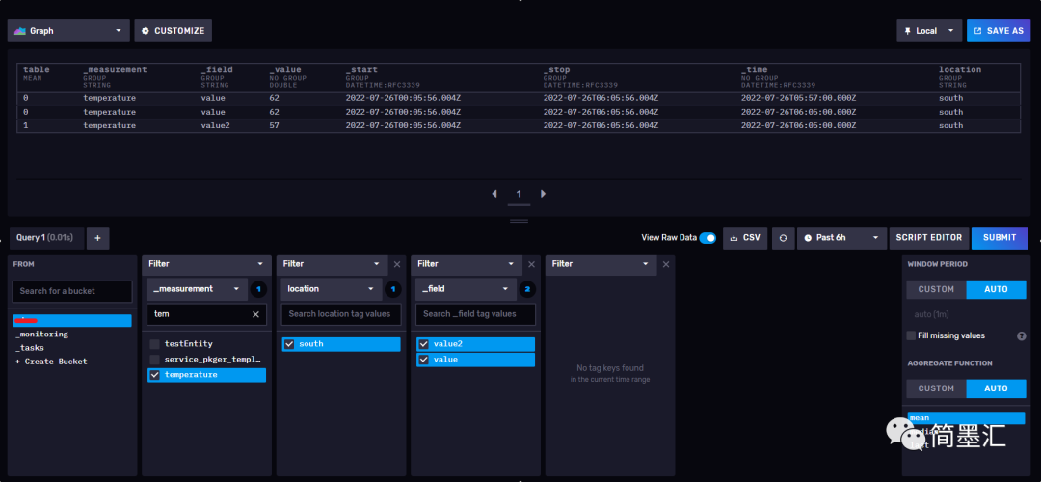Screen dimensions: 1041x482
Task: Go to previous results page arrow
Action: pos(494,194)
